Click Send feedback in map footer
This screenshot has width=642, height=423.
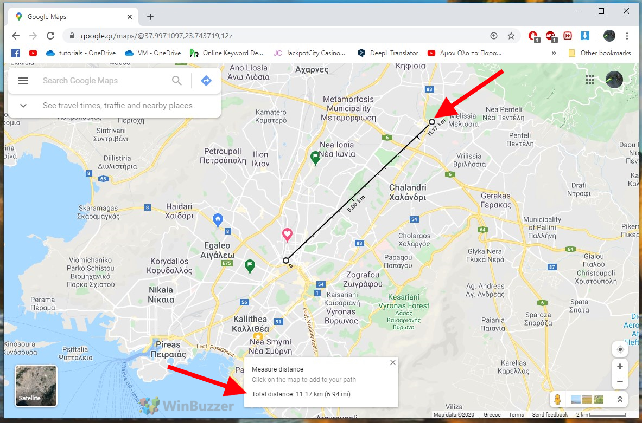click(550, 414)
